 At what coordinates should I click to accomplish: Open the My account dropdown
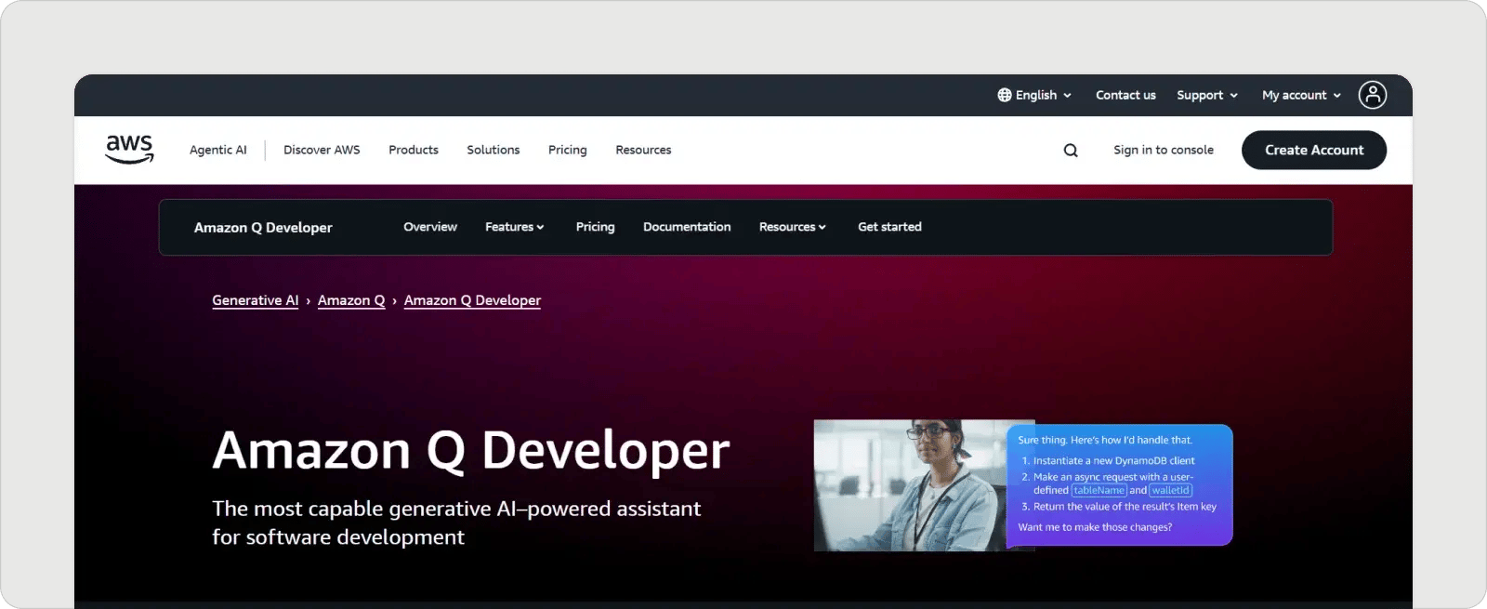(1301, 95)
